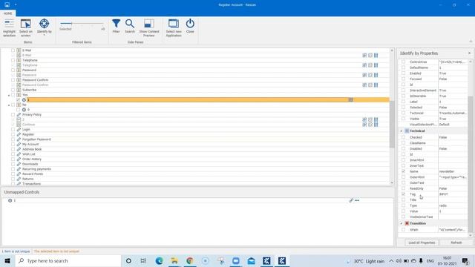
Task: Open Cortana from the taskbar
Action: point(128,260)
